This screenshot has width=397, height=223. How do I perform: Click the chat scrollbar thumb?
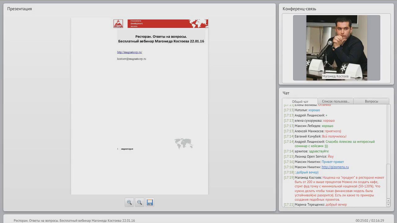[388, 181]
